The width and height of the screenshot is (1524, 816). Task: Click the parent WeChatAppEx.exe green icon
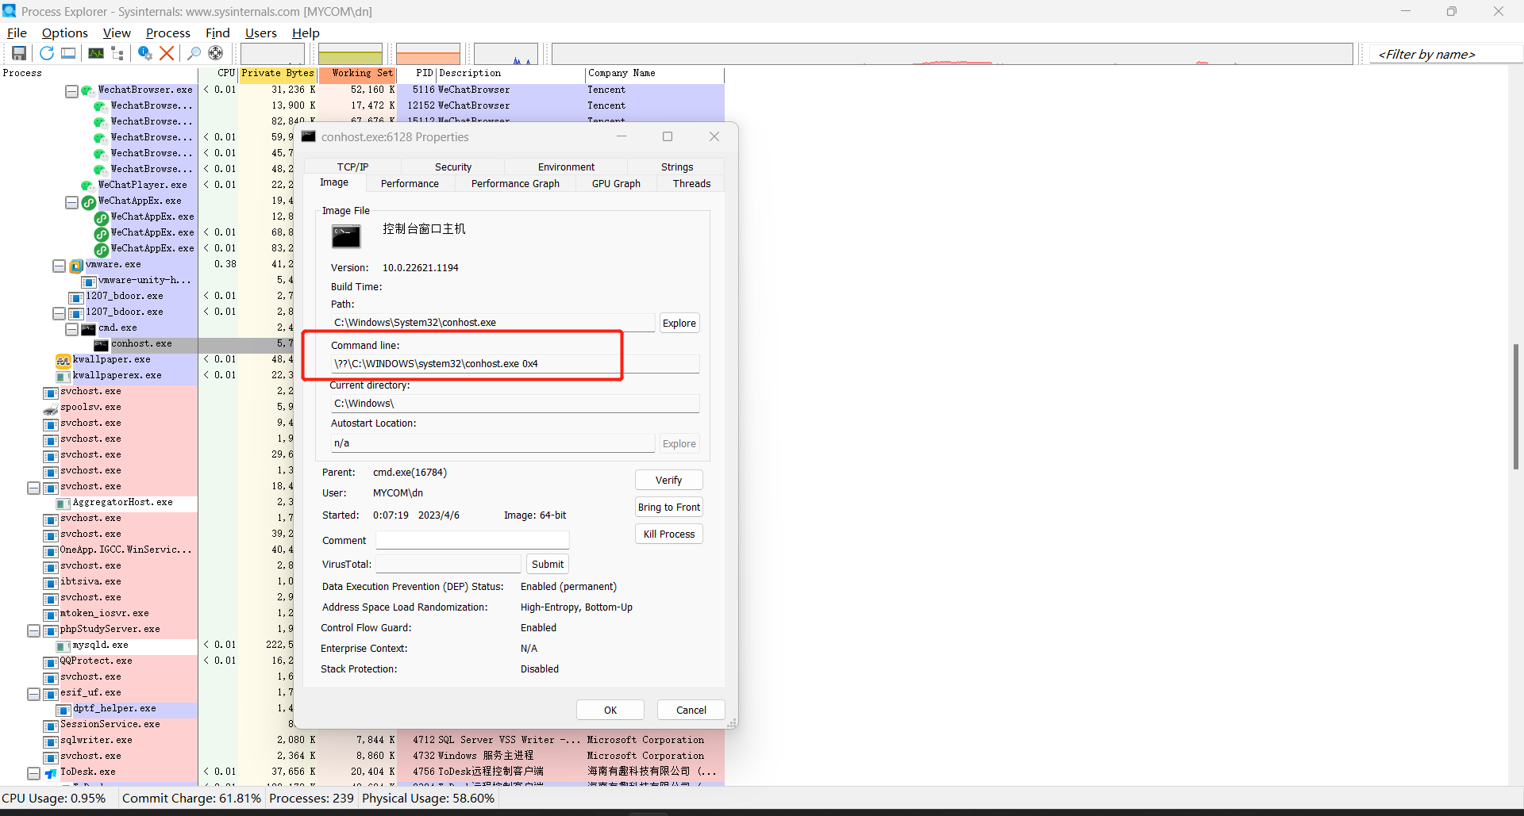pyautogui.click(x=89, y=202)
